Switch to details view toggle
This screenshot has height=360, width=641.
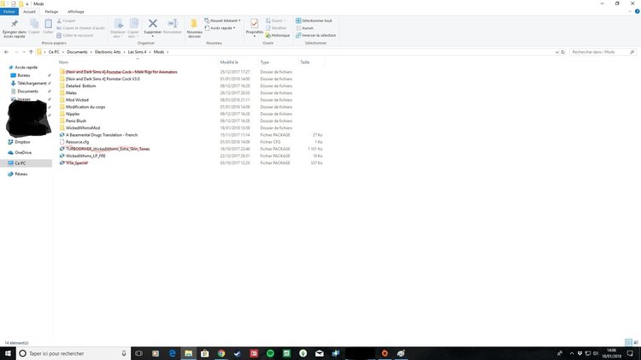click(628, 342)
